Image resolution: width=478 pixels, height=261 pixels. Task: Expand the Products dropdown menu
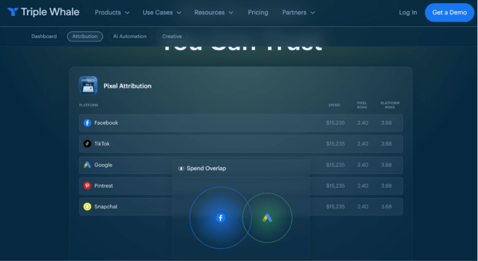point(112,12)
